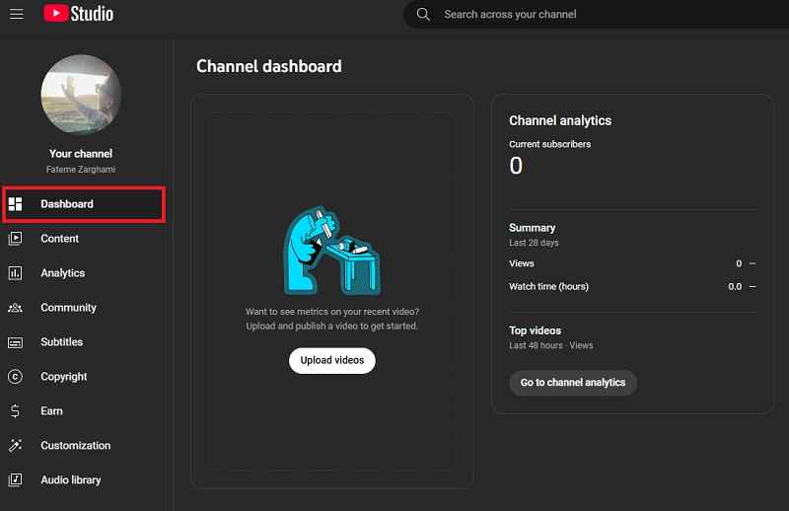This screenshot has height=511, width=789.
Task: Click the Earn dollar sign icon
Action: [x=15, y=411]
